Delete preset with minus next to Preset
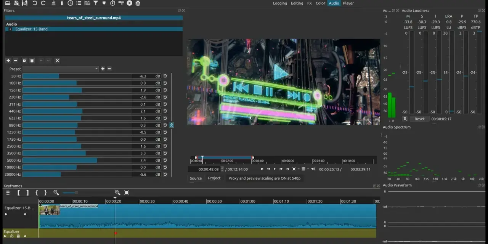Image resolution: width=488 pixels, height=244 pixels. click(x=109, y=69)
